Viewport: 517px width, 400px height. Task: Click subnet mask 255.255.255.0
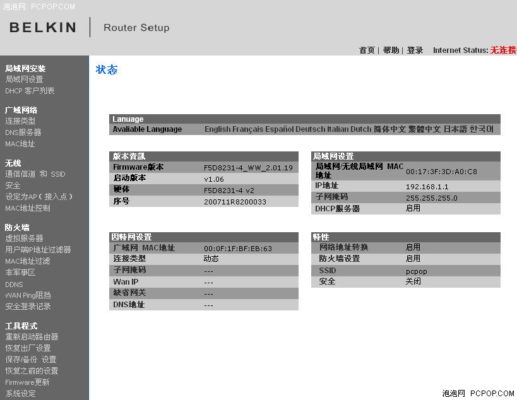(x=432, y=198)
